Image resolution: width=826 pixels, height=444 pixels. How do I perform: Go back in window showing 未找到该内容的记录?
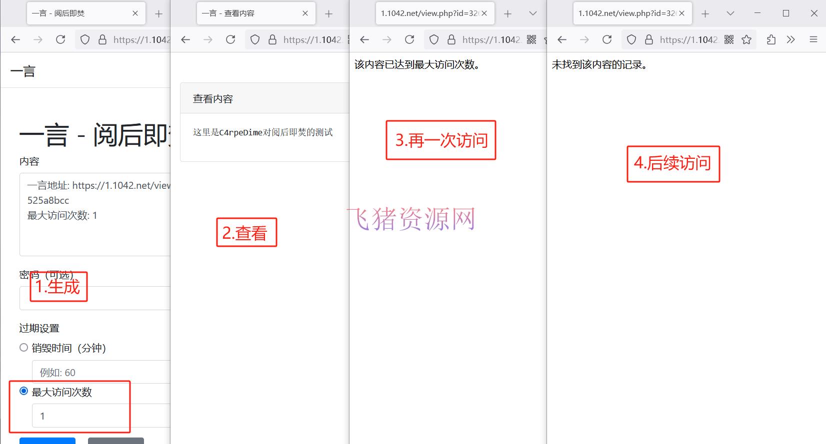[x=562, y=39]
